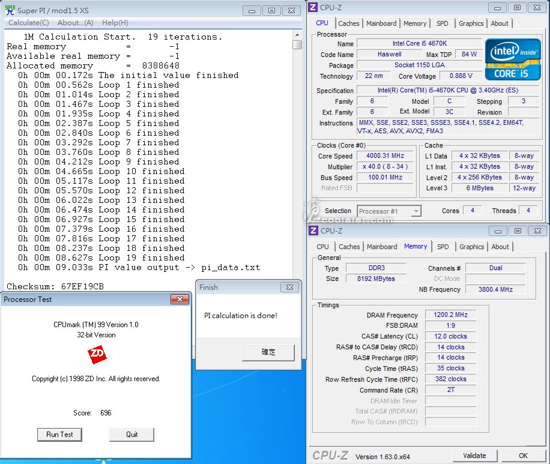Open About tab in top CPU-Z window
Image resolution: width=550 pixels, height=464 pixels.
click(x=500, y=23)
